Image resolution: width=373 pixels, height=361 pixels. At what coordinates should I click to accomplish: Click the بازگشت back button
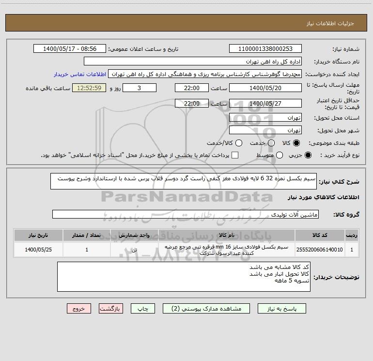pos(111,308)
